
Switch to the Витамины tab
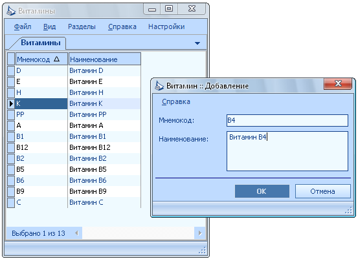click(41, 43)
